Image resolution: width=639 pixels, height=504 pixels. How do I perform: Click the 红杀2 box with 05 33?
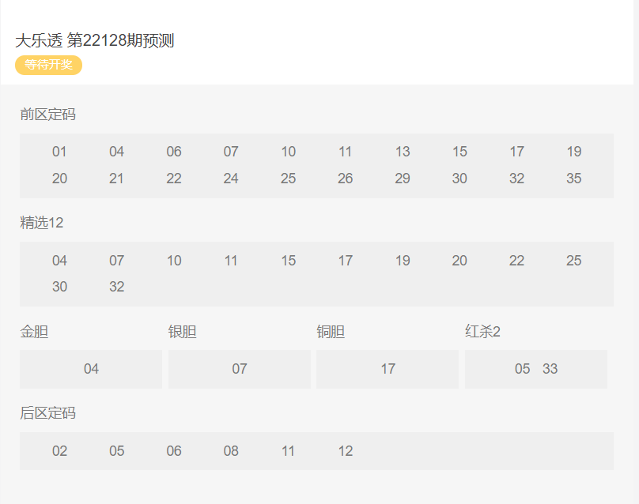(x=536, y=369)
